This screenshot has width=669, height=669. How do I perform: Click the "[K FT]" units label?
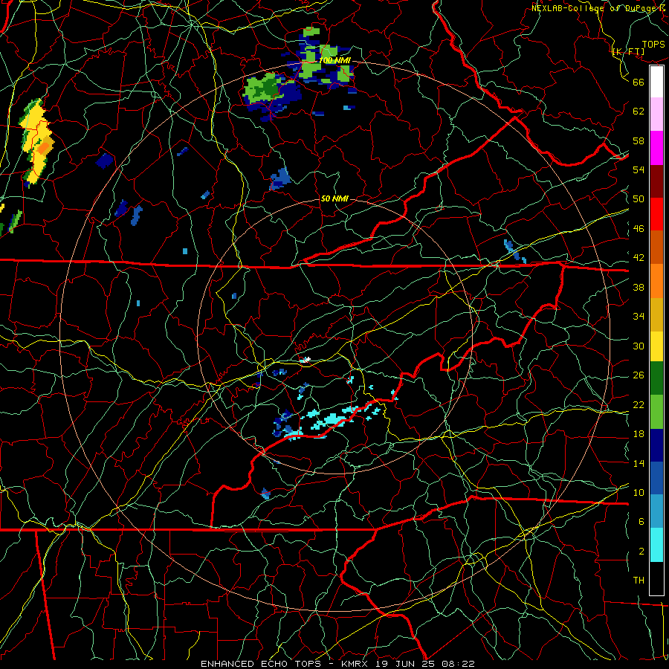tap(628, 51)
